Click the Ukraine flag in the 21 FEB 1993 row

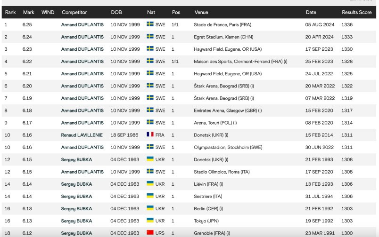(150, 159)
